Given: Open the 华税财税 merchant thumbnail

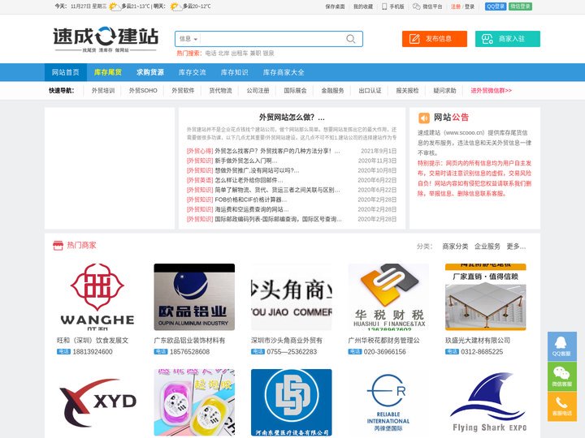Looking at the screenshot, I should click(x=388, y=297).
